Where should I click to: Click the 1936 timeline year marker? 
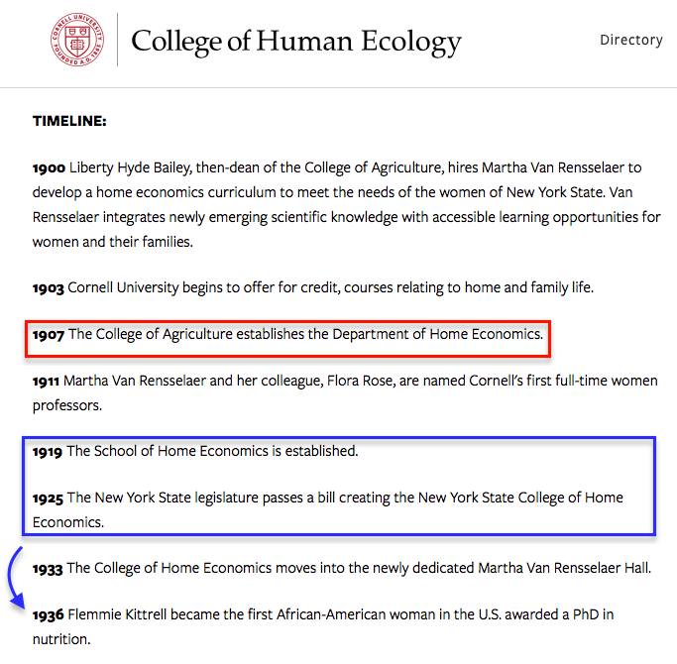[x=49, y=614]
